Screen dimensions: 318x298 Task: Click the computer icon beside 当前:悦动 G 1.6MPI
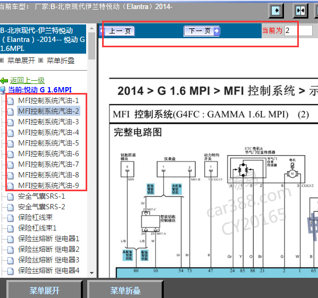point(3,90)
